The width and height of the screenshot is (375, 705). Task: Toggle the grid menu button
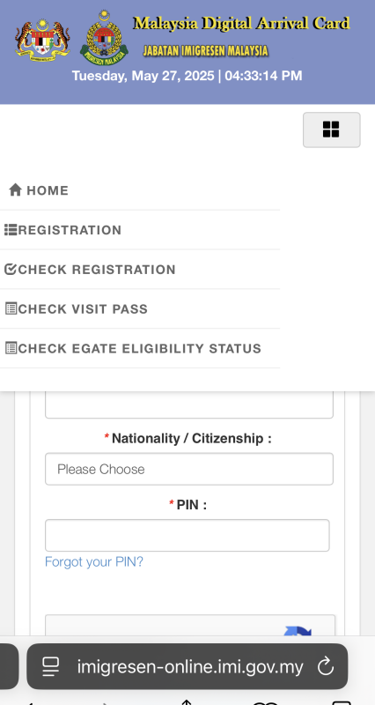(332, 130)
